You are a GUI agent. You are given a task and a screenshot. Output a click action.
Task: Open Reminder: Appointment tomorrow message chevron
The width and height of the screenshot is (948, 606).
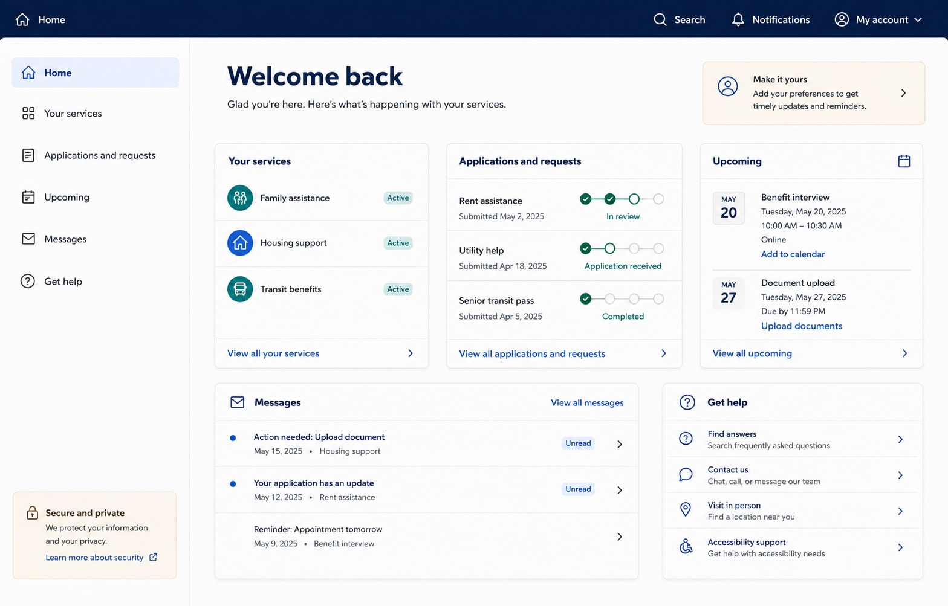click(620, 537)
